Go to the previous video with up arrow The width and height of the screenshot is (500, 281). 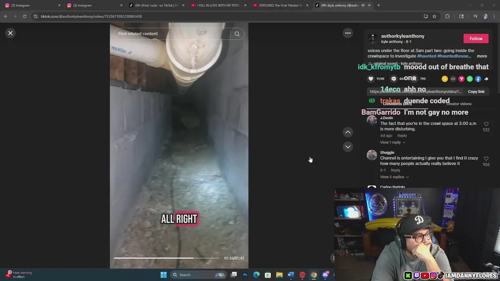[348, 132]
